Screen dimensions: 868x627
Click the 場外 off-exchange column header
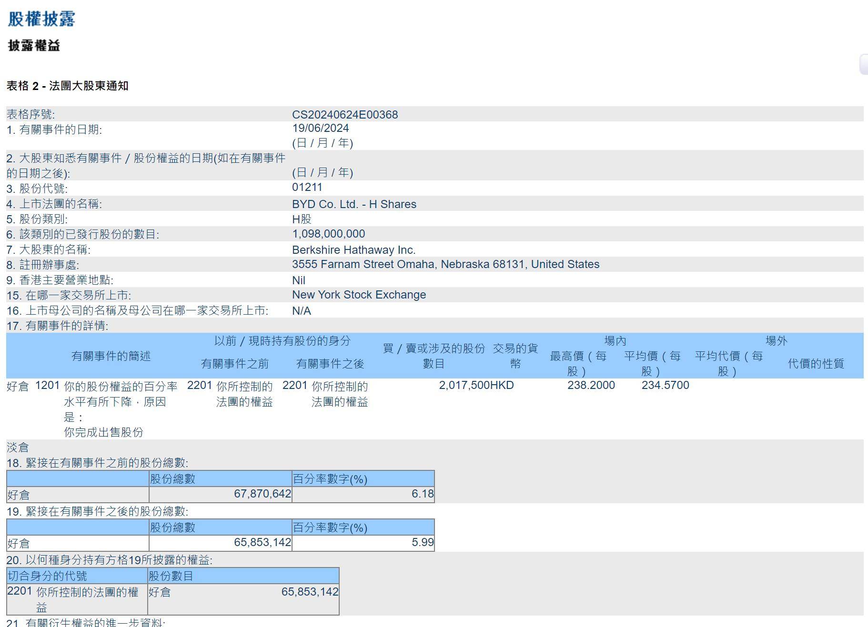pyautogui.click(x=776, y=341)
